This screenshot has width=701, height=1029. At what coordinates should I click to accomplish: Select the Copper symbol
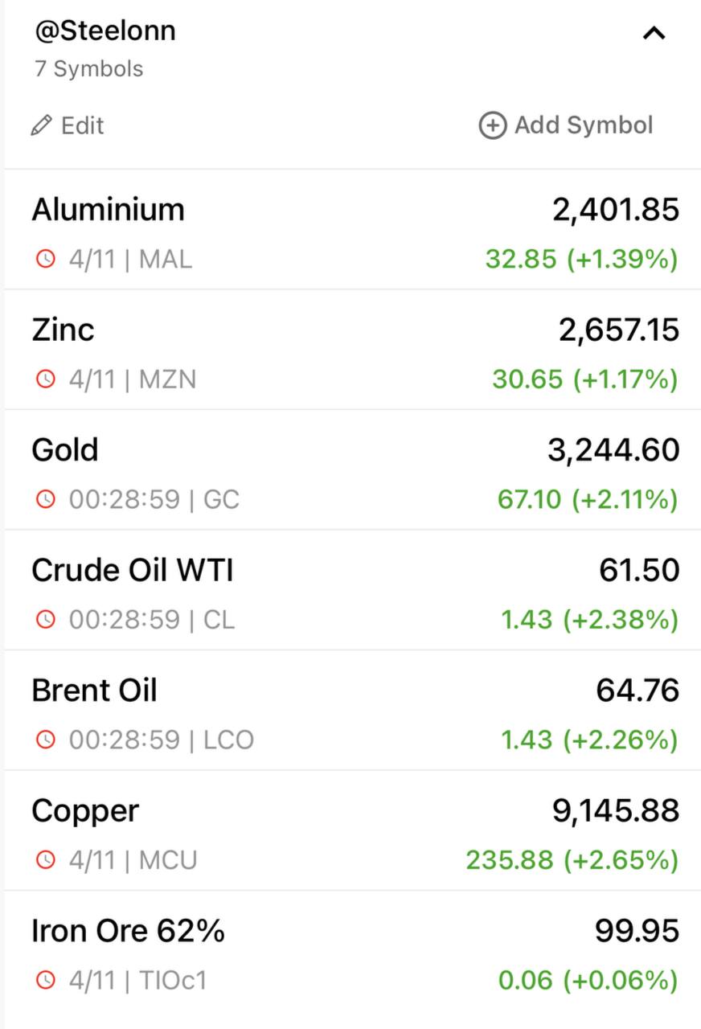(x=85, y=811)
